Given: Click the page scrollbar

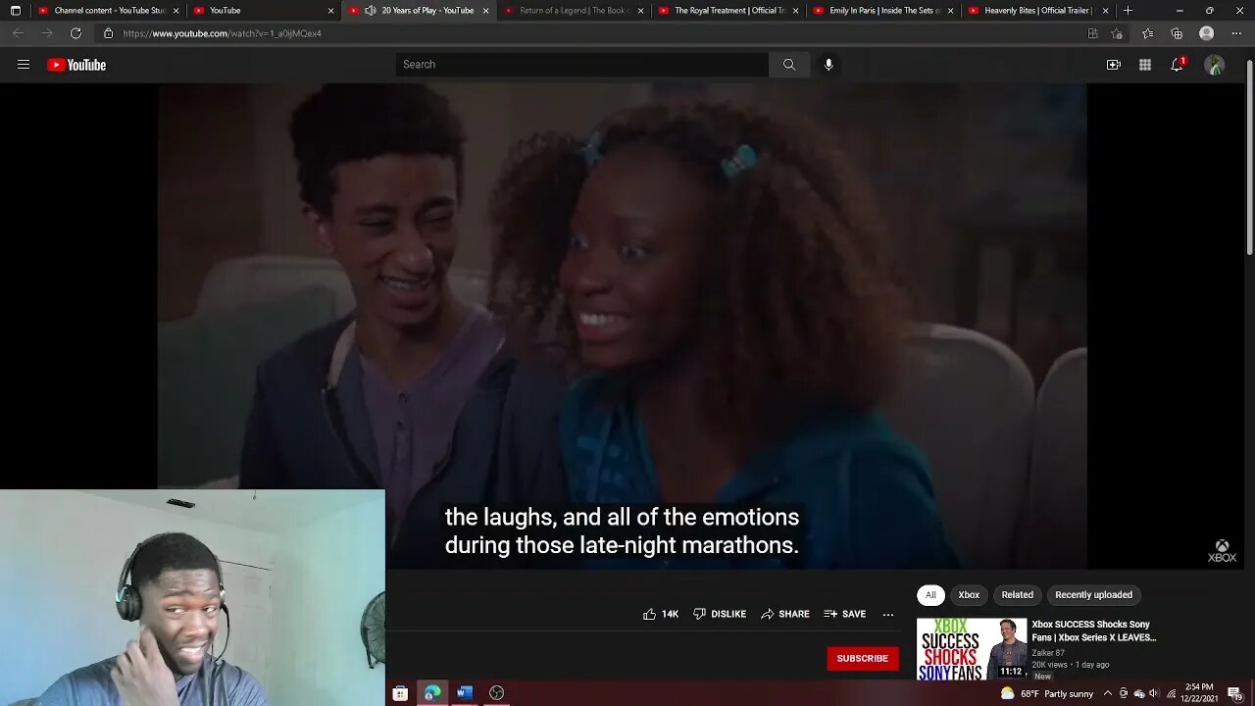Looking at the screenshot, I should click(1249, 157).
